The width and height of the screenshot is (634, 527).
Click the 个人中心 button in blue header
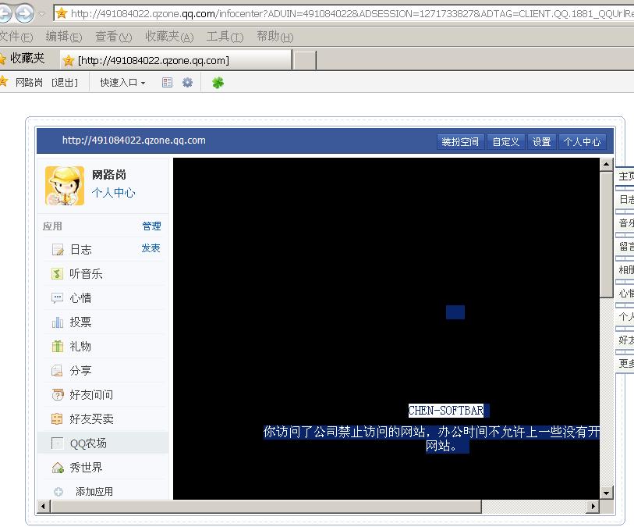pos(583,141)
